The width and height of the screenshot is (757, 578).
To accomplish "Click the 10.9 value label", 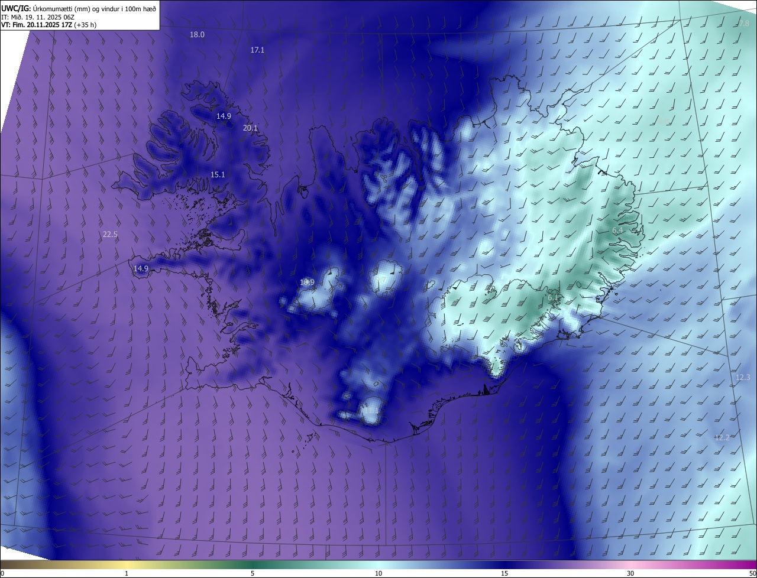I will point(307,282).
